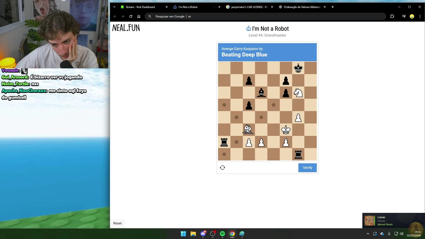Click the Verify button
This screenshot has height=239, width=425.
[307, 168]
